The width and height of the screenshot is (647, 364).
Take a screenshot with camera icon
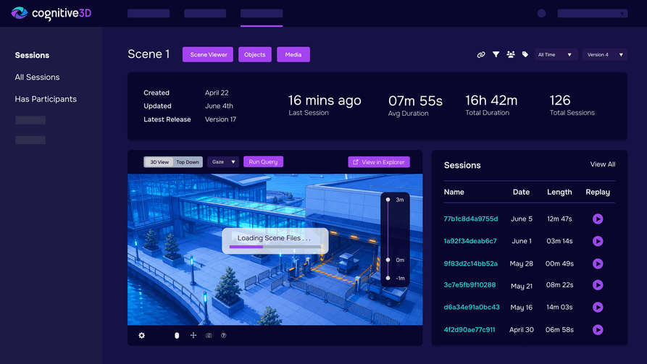[209, 336]
